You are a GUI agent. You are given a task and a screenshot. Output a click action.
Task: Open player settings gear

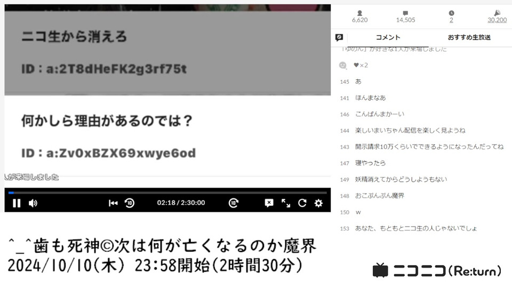point(319,203)
